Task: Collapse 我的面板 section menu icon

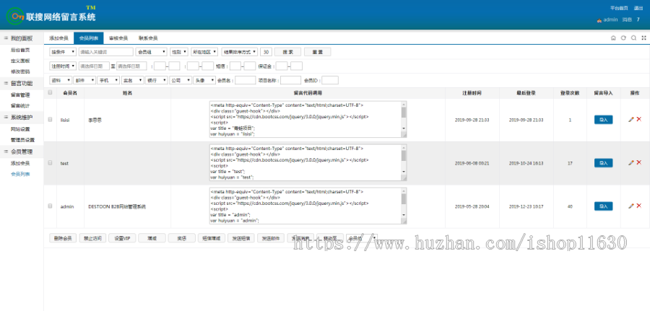Action: coord(6,38)
